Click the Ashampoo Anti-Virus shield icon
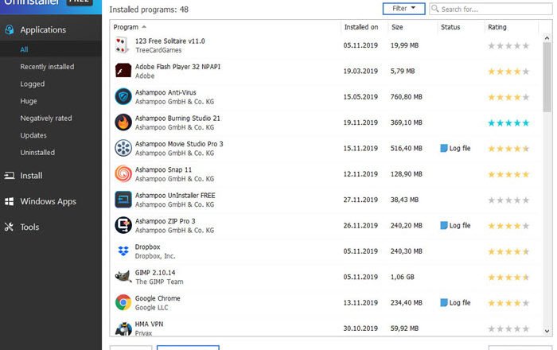The image size is (557, 350). click(x=123, y=96)
